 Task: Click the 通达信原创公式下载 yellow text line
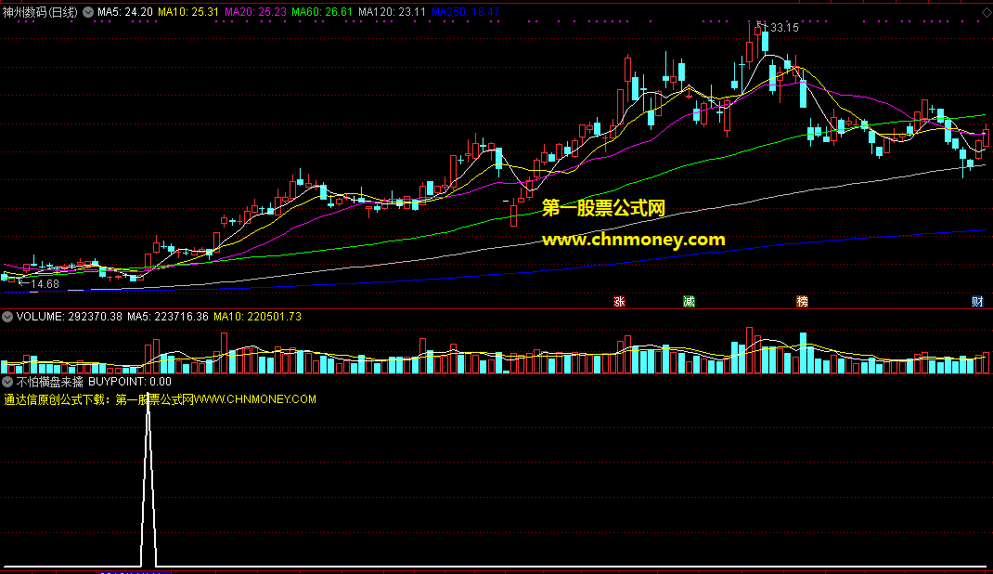(x=160, y=399)
